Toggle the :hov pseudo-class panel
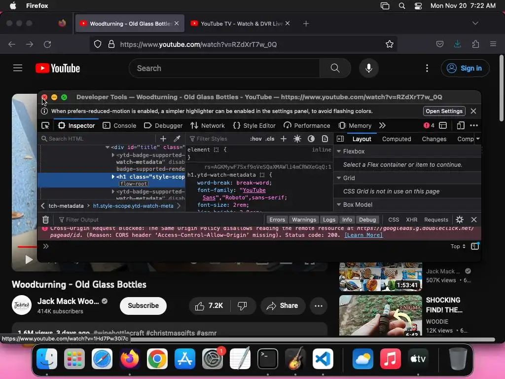 256,139
